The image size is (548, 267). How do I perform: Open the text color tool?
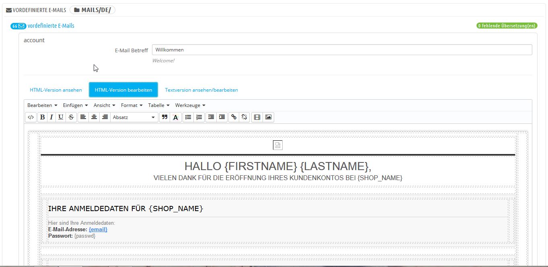(175, 117)
